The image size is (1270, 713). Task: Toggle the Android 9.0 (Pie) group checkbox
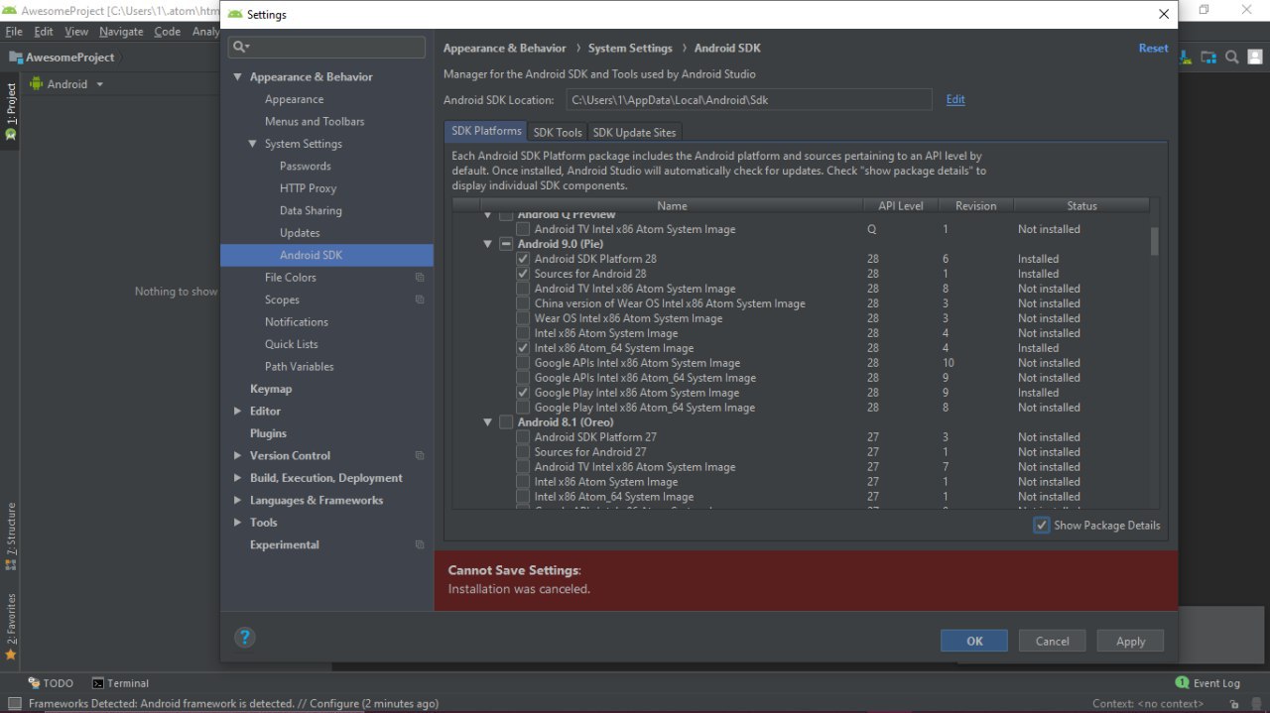click(506, 244)
